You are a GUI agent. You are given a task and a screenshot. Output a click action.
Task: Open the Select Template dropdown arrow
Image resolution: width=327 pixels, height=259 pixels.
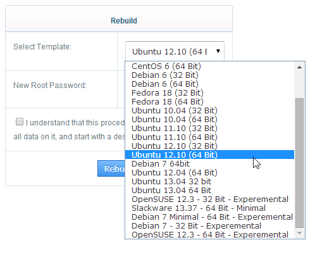(218, 51)
